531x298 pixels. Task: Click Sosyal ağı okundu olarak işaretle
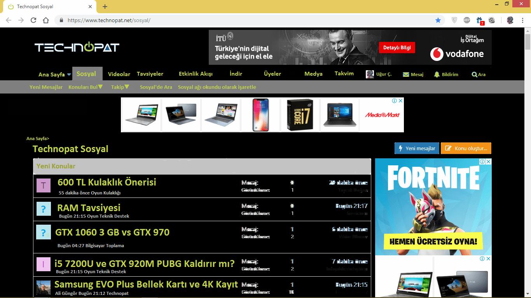(x=217, y=87)
